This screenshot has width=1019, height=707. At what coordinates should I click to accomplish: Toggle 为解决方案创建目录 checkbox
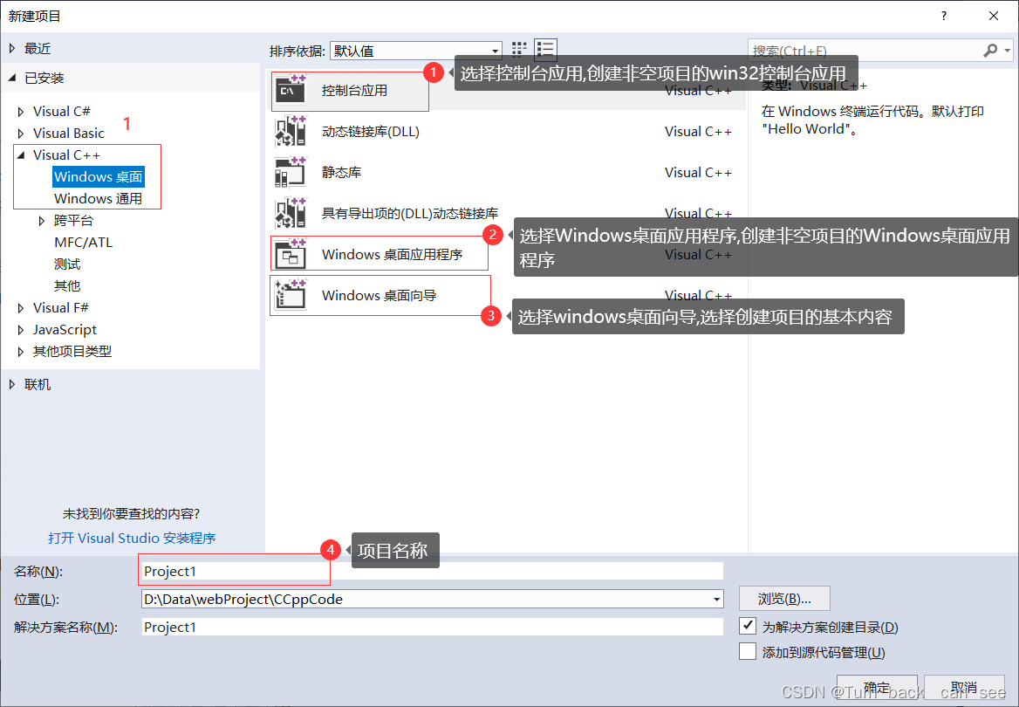pyautogui.click(x=748, y=627)
